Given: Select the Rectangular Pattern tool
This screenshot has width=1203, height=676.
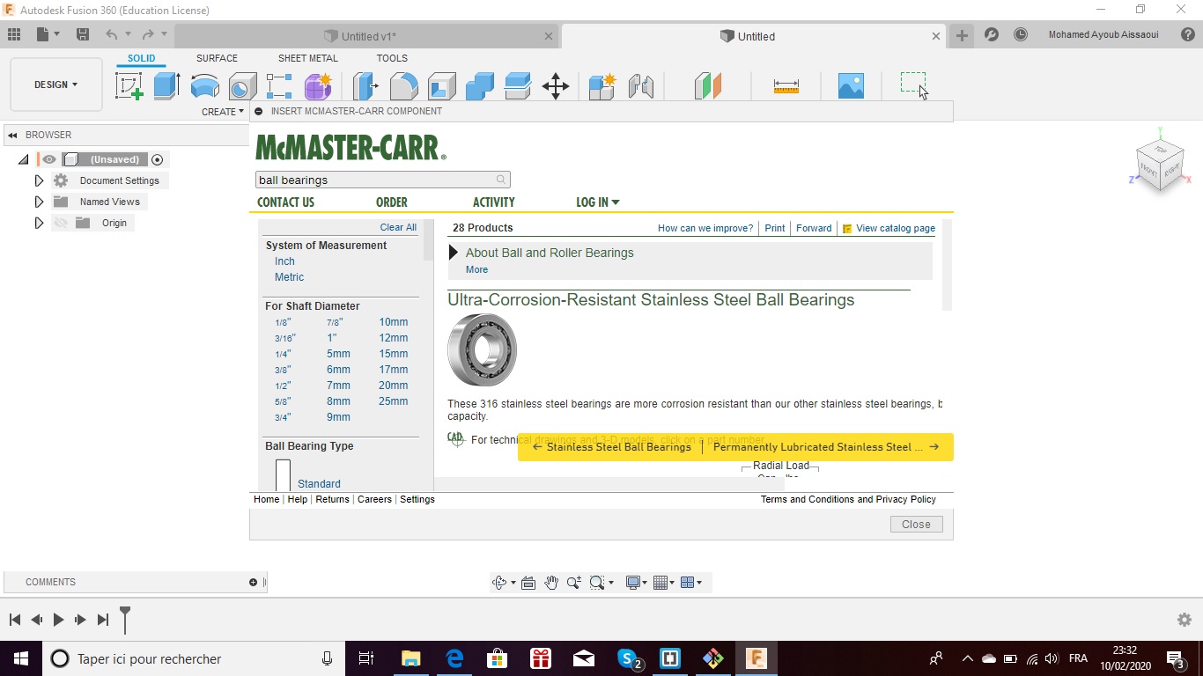Looking at the screenshot, I should 279,86.
